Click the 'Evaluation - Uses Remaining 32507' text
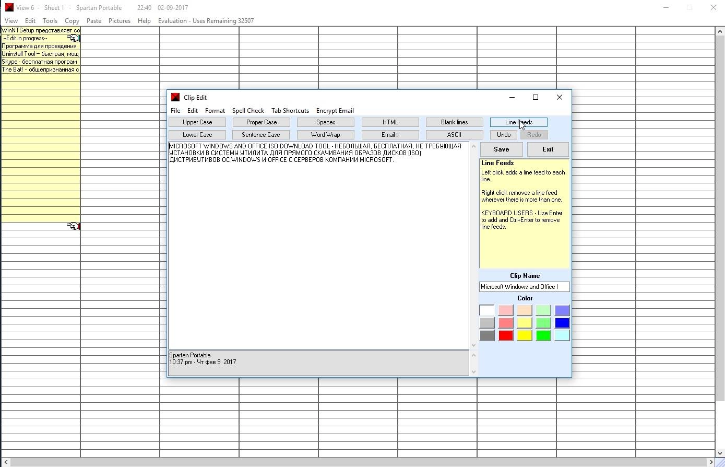 [206, 21]
